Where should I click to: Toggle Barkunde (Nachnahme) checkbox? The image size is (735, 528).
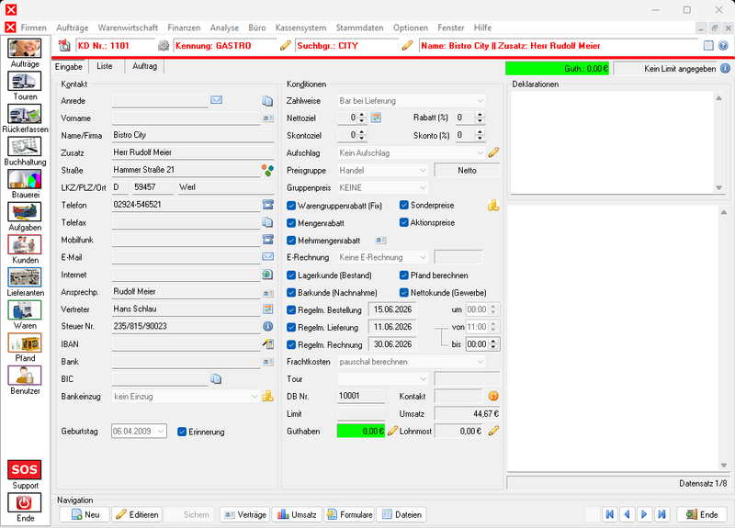coord(291,292)
